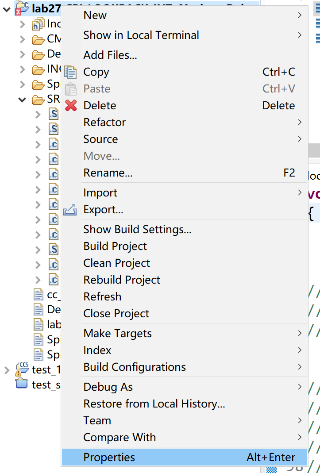Click the red Delete X icon
320x473 pixels.
tap(71, 106)
